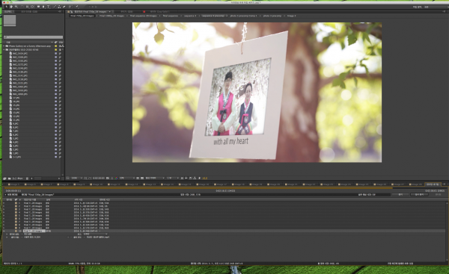Select the Render Queue tab
Viewport: 449px width, 274px height.
coord(433,184)
